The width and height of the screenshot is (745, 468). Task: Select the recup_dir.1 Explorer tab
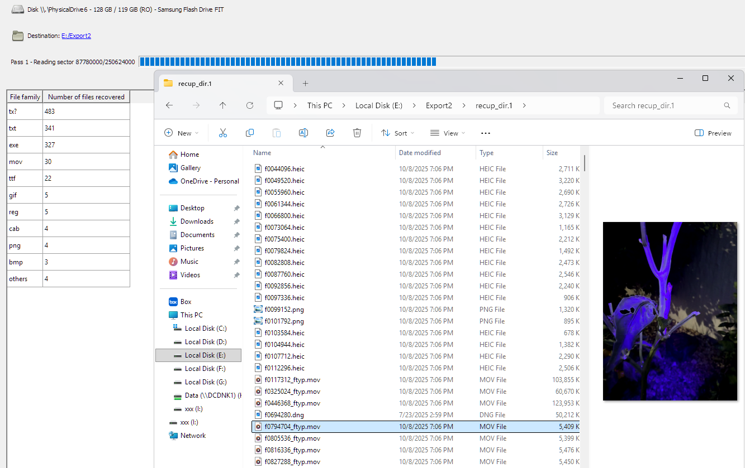point(225,83)
